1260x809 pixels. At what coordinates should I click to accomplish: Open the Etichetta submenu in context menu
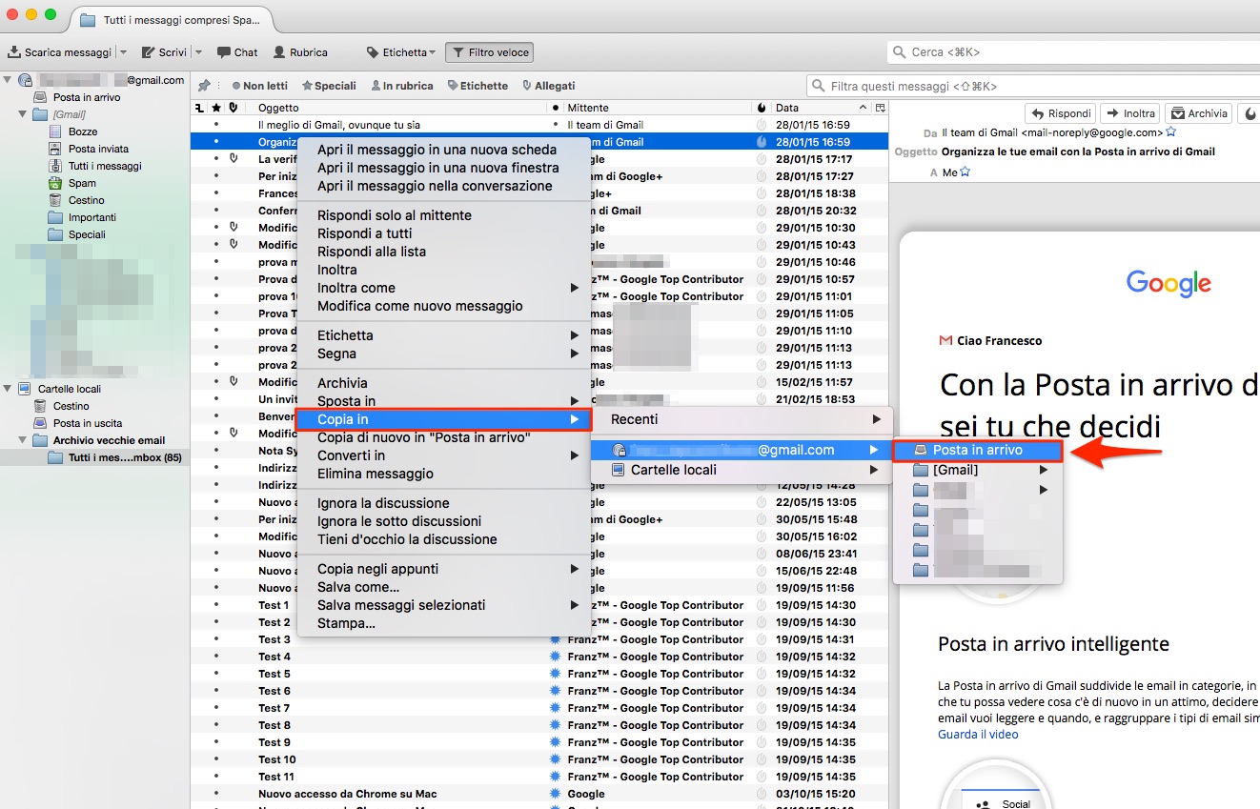click(x=444, y=335)
